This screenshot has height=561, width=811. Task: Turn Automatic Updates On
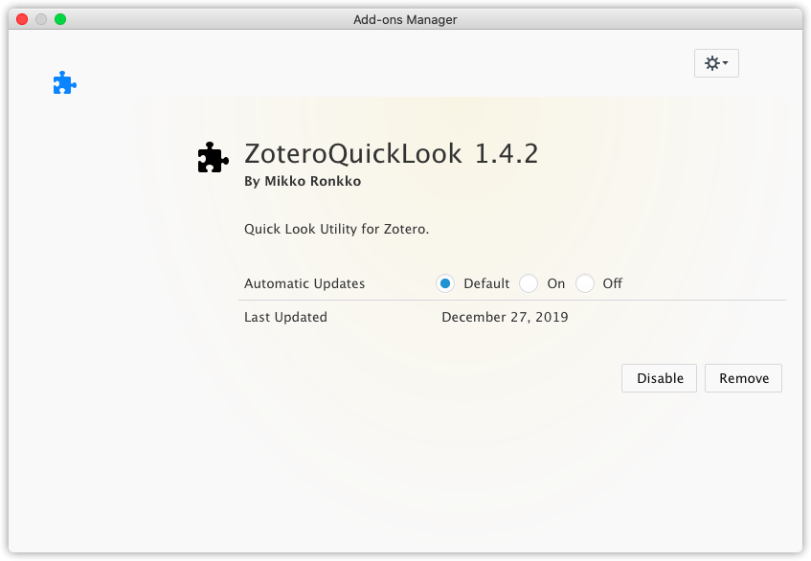[x=528, y=283]
